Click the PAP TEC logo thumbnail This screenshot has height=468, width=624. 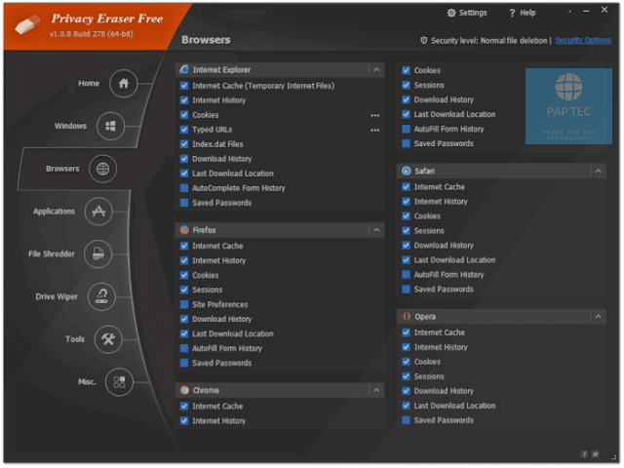pyautogui.click(x=568, y=106)
